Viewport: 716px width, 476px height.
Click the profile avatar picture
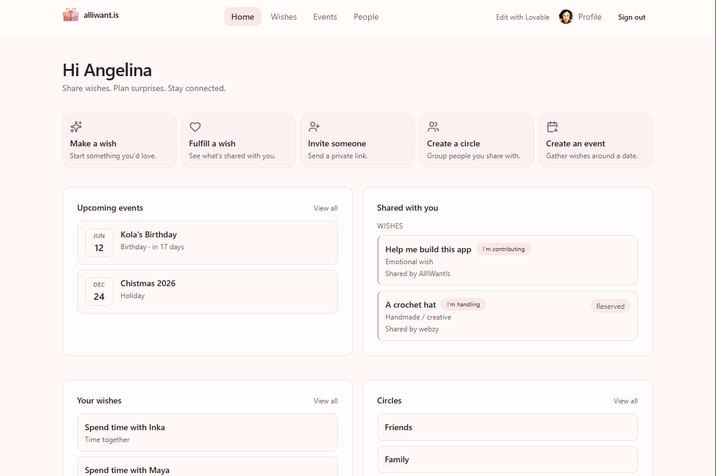(x=566, y=17)
